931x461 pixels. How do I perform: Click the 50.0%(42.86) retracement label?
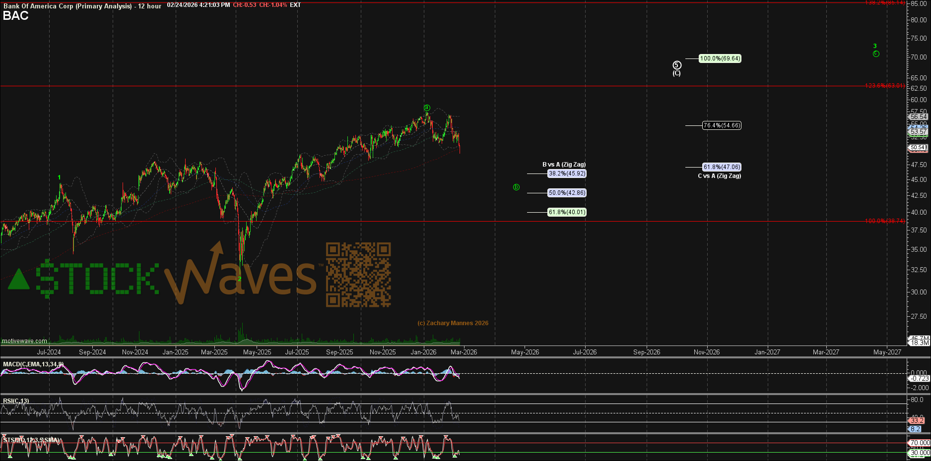click(x=567, y=193)
